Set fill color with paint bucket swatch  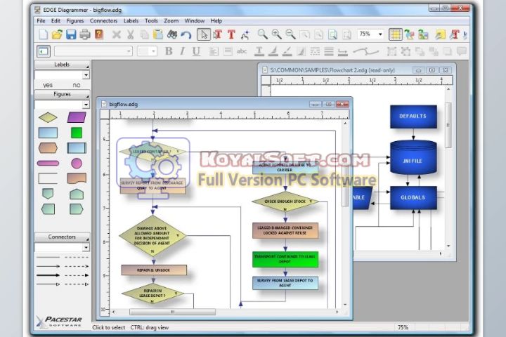point(273,51)
